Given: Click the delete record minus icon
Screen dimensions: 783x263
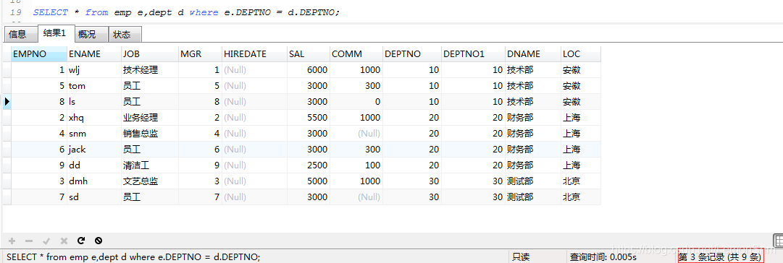Looking at the screenshot, I should click(x=29, y=241).
